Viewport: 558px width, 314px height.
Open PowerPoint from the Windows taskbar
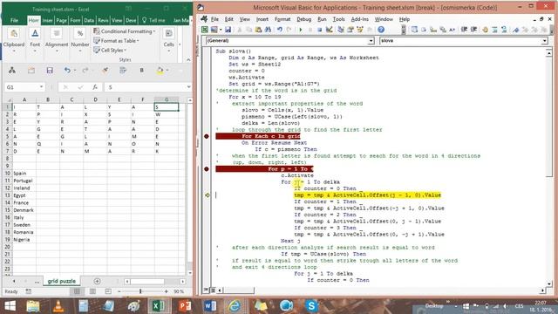pos(184,306)
